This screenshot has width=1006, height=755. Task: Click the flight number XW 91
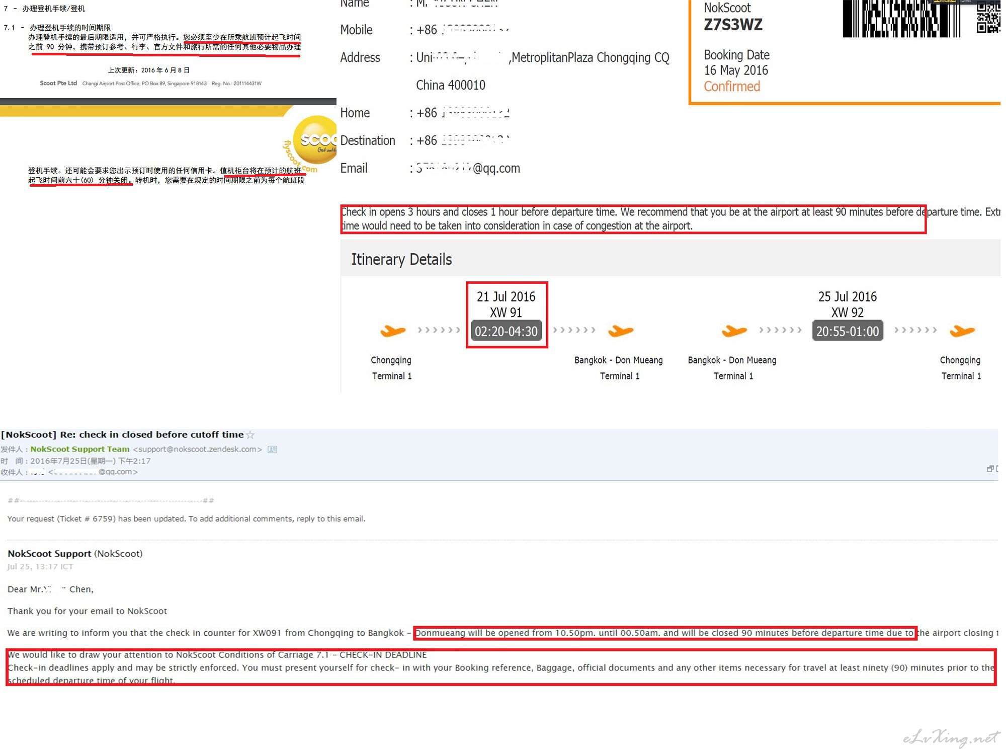(x=506, y=313)
